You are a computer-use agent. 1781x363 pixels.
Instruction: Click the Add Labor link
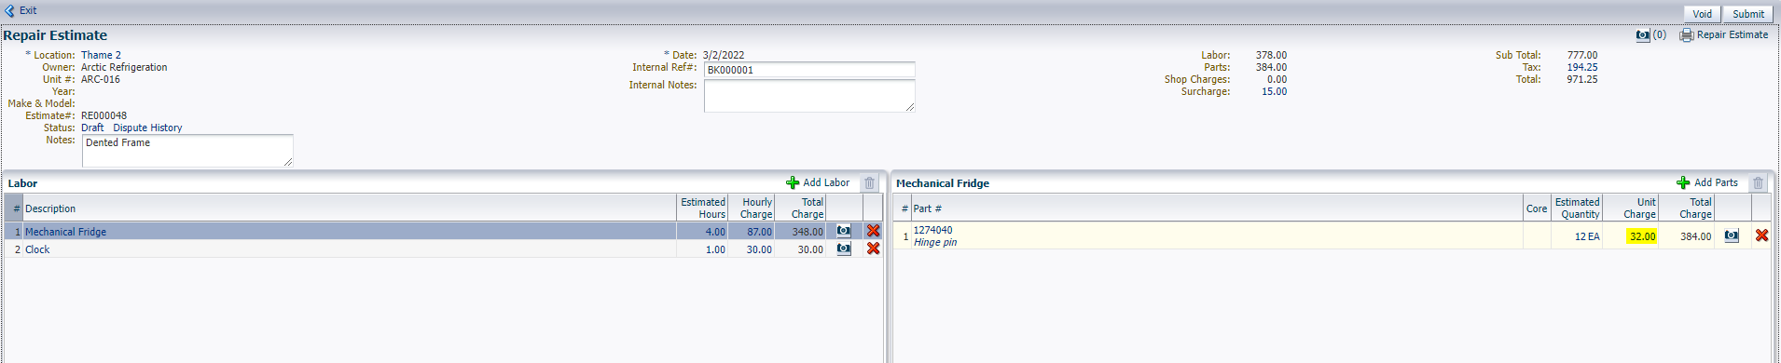coord(826,183)
